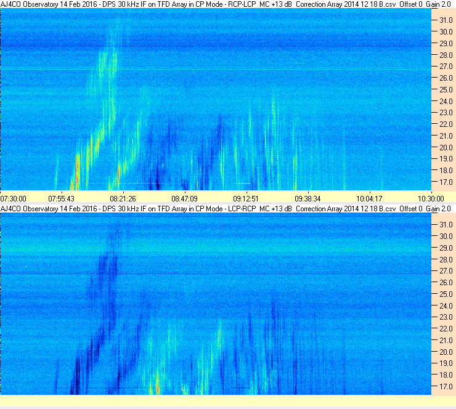Click 28.0 frequency label in RCP-LCP plot
The width and height of the screenshot is (456, 409).
(x=446, y=55)
